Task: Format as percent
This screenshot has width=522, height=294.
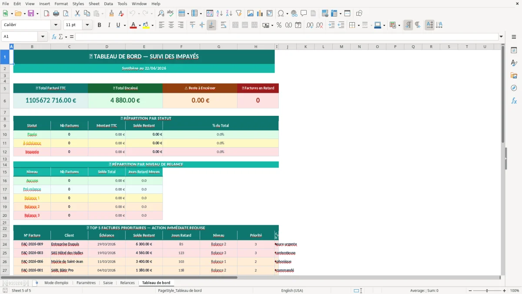Action: click(x=279, y=25)
